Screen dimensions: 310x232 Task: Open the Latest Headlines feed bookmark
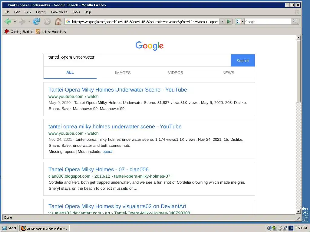click(51, 31)
